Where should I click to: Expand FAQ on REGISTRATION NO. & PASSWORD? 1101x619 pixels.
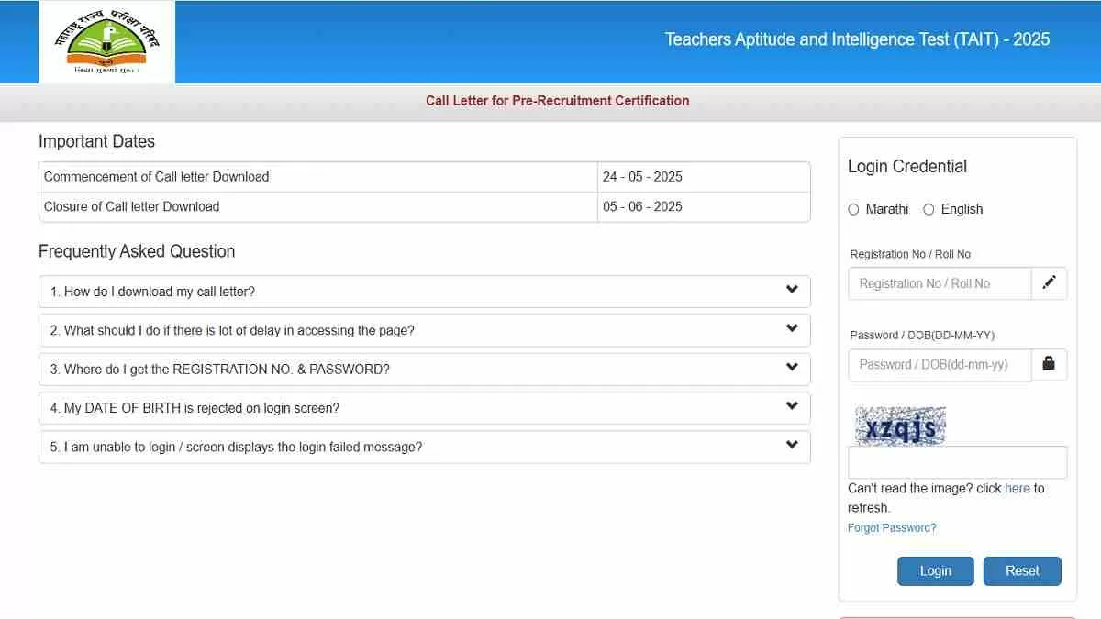pos(425,370)
